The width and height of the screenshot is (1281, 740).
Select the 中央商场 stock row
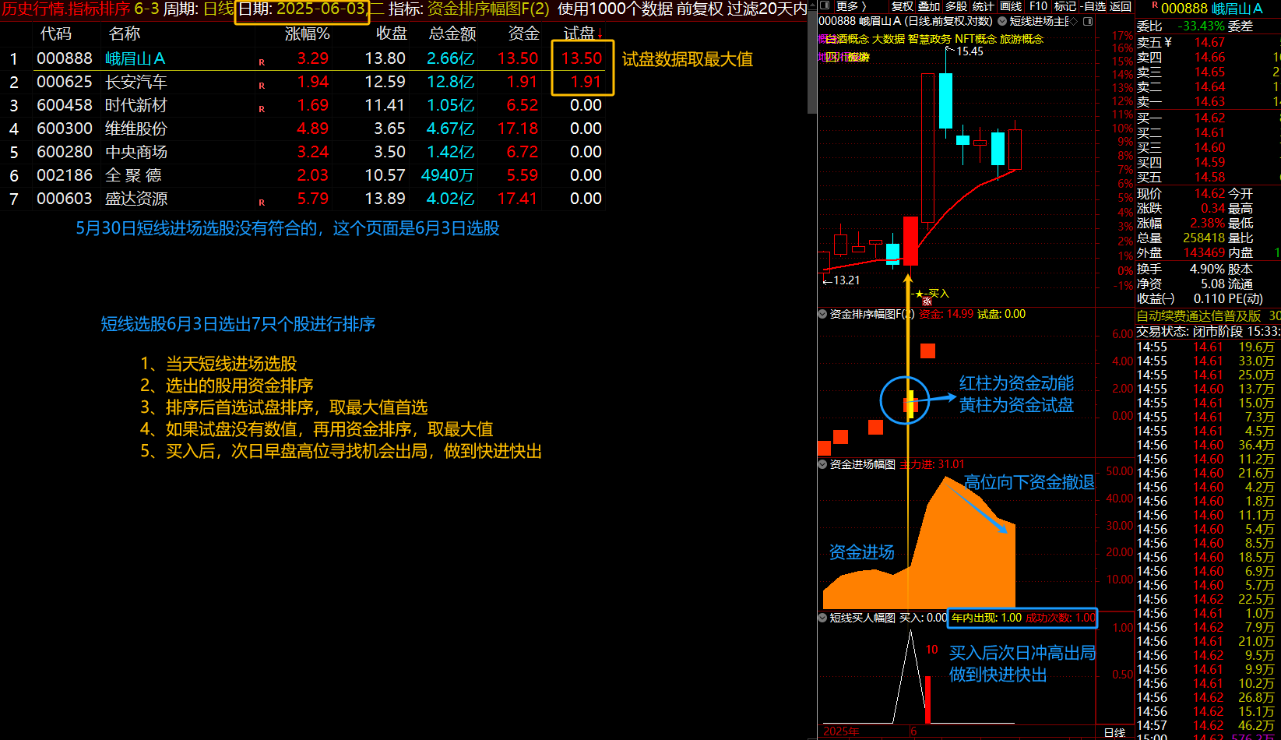(x=304, y=152)
